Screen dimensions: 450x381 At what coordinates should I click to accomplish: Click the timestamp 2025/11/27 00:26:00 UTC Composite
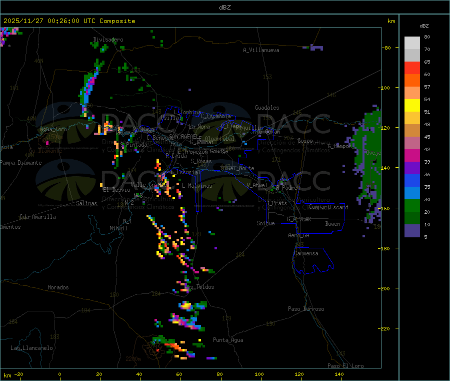(x=69, y=21)
